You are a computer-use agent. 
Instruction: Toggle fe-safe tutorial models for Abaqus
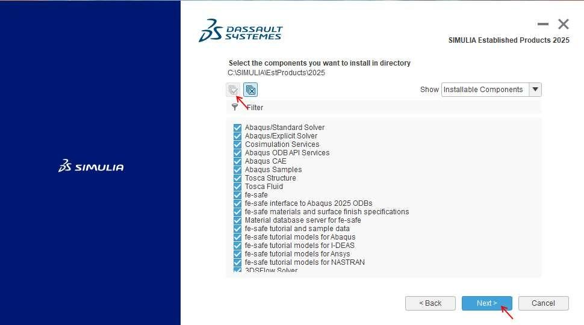237,237
